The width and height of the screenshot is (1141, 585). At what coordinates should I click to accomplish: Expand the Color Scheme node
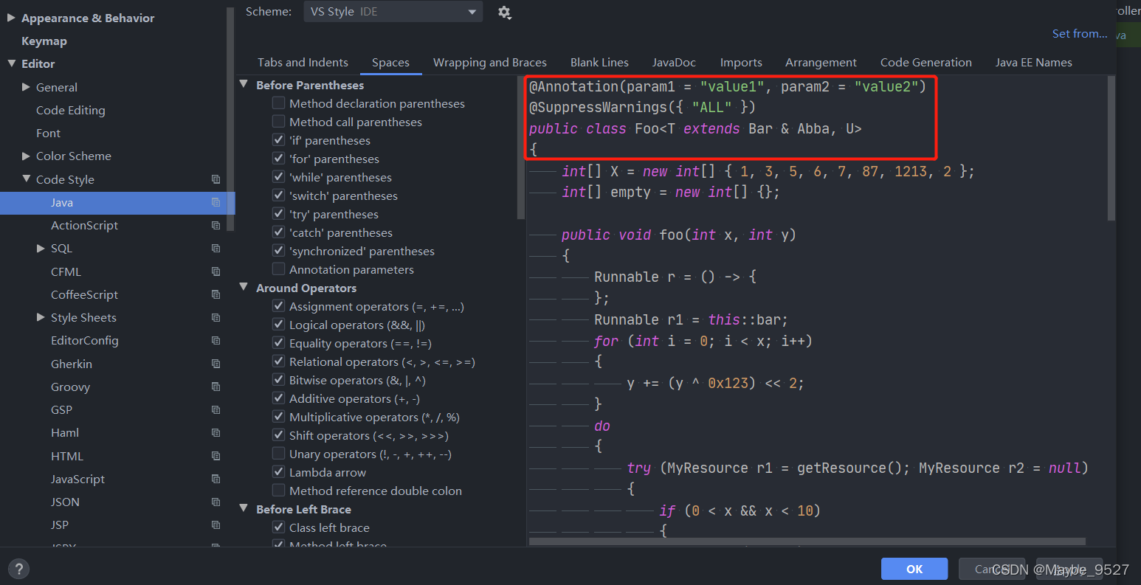(27, 156)
